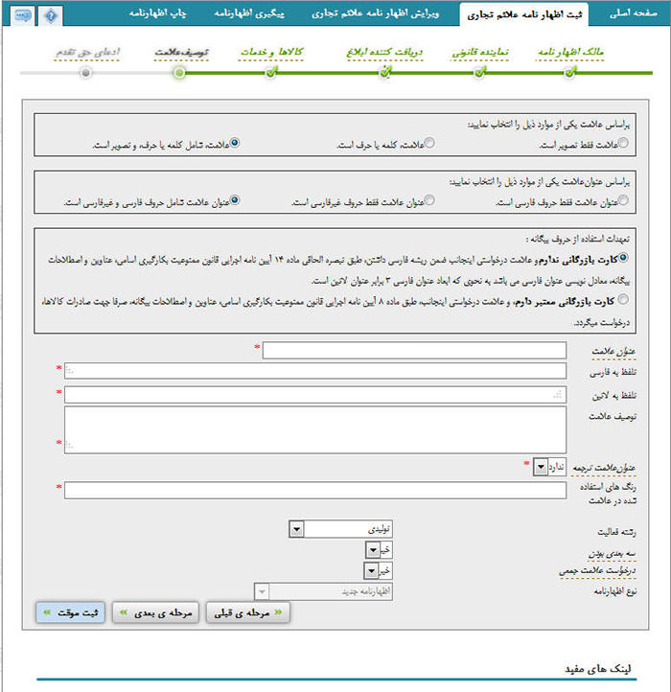Click the توصیف علامت current step circle
Screen dimensions: 671x692
coord(179,73)
